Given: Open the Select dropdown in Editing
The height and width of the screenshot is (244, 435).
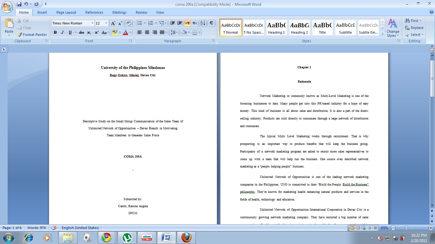Looking at the screenshot, I should point(414,35).
